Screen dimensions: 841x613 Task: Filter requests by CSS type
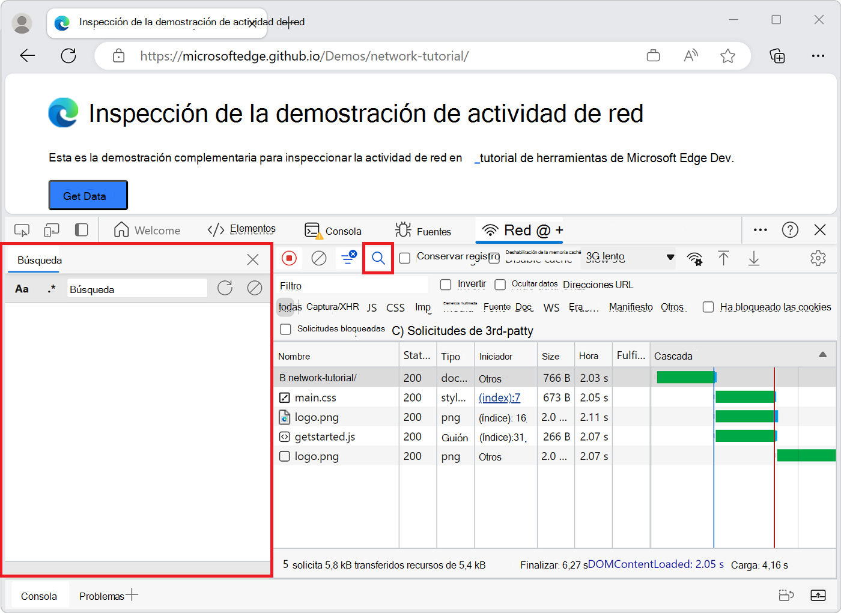pyautogui.click(x=396, y=307)
